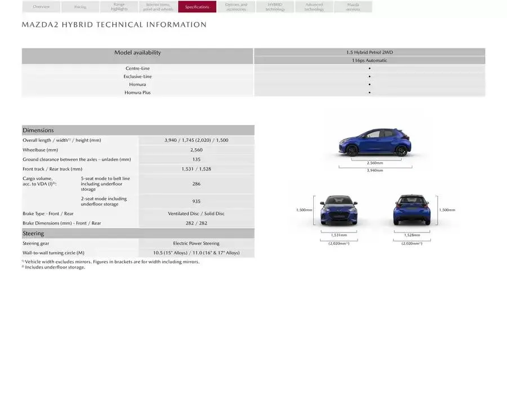The image size is (507, 394).
Task: Expand the Steering section header
Action: [x=137, y=232]
